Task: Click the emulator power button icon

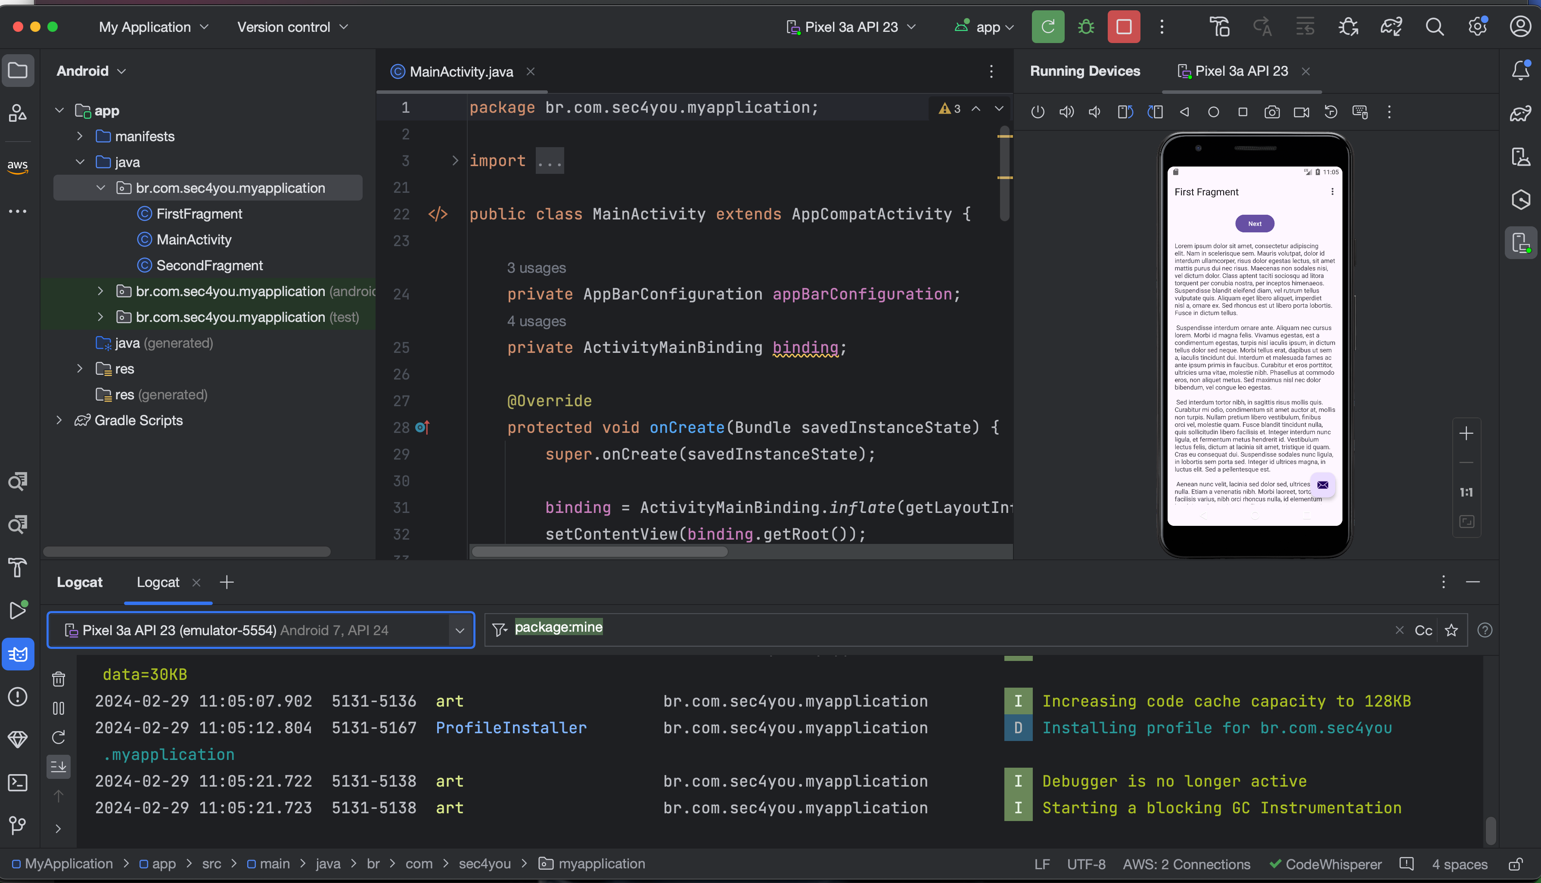Action: click(x=1037, y=112)
